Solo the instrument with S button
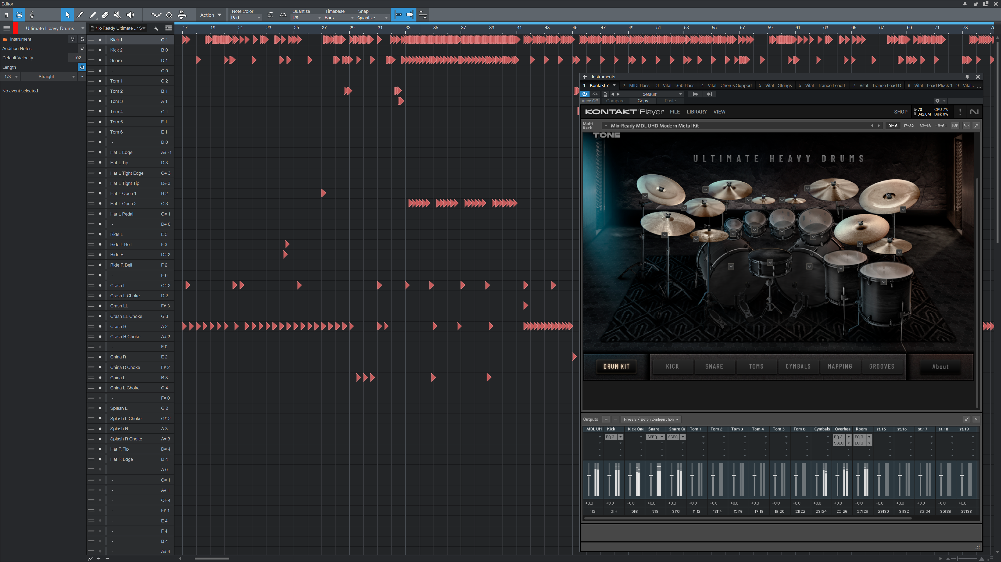This screenshot has width=1001, height=562. point(82,39)
